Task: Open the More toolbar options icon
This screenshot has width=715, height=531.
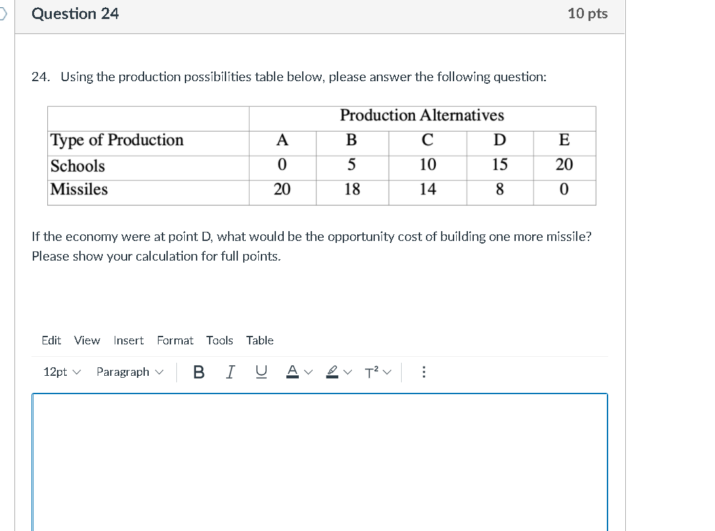Action: tap(424, 372)
